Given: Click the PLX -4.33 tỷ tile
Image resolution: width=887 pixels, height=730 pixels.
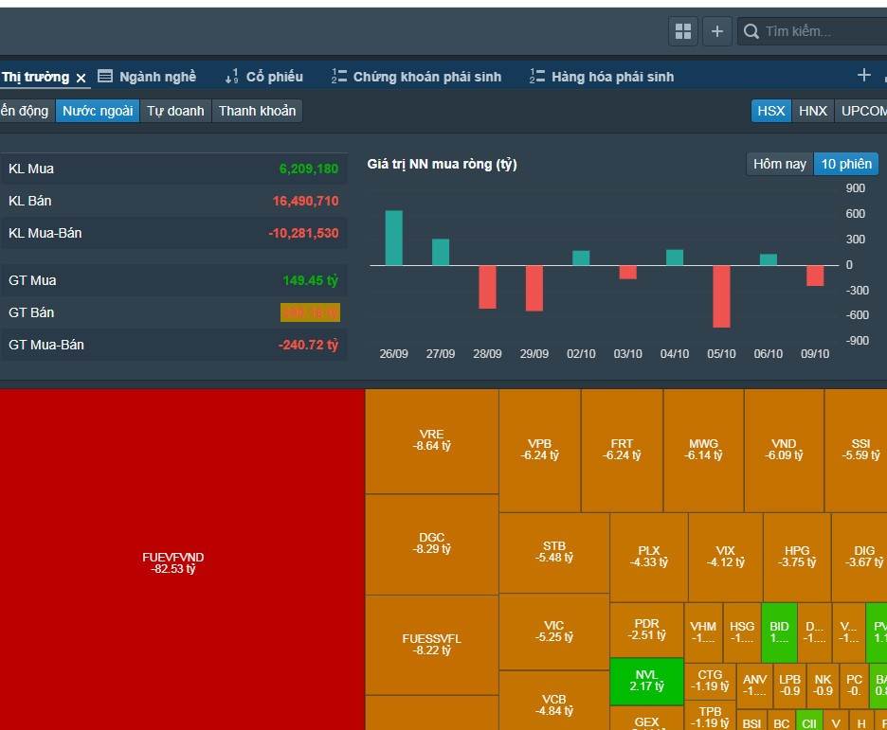Looking at the screenshot, I should click(649, 557).
